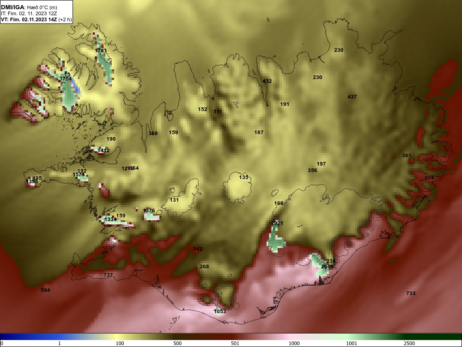Screen dimensions: 462x347
Task: Click the 'VT: Fim. 02.11.2023 14Z (+2 h)' line
Action: [x=36, y=19]
